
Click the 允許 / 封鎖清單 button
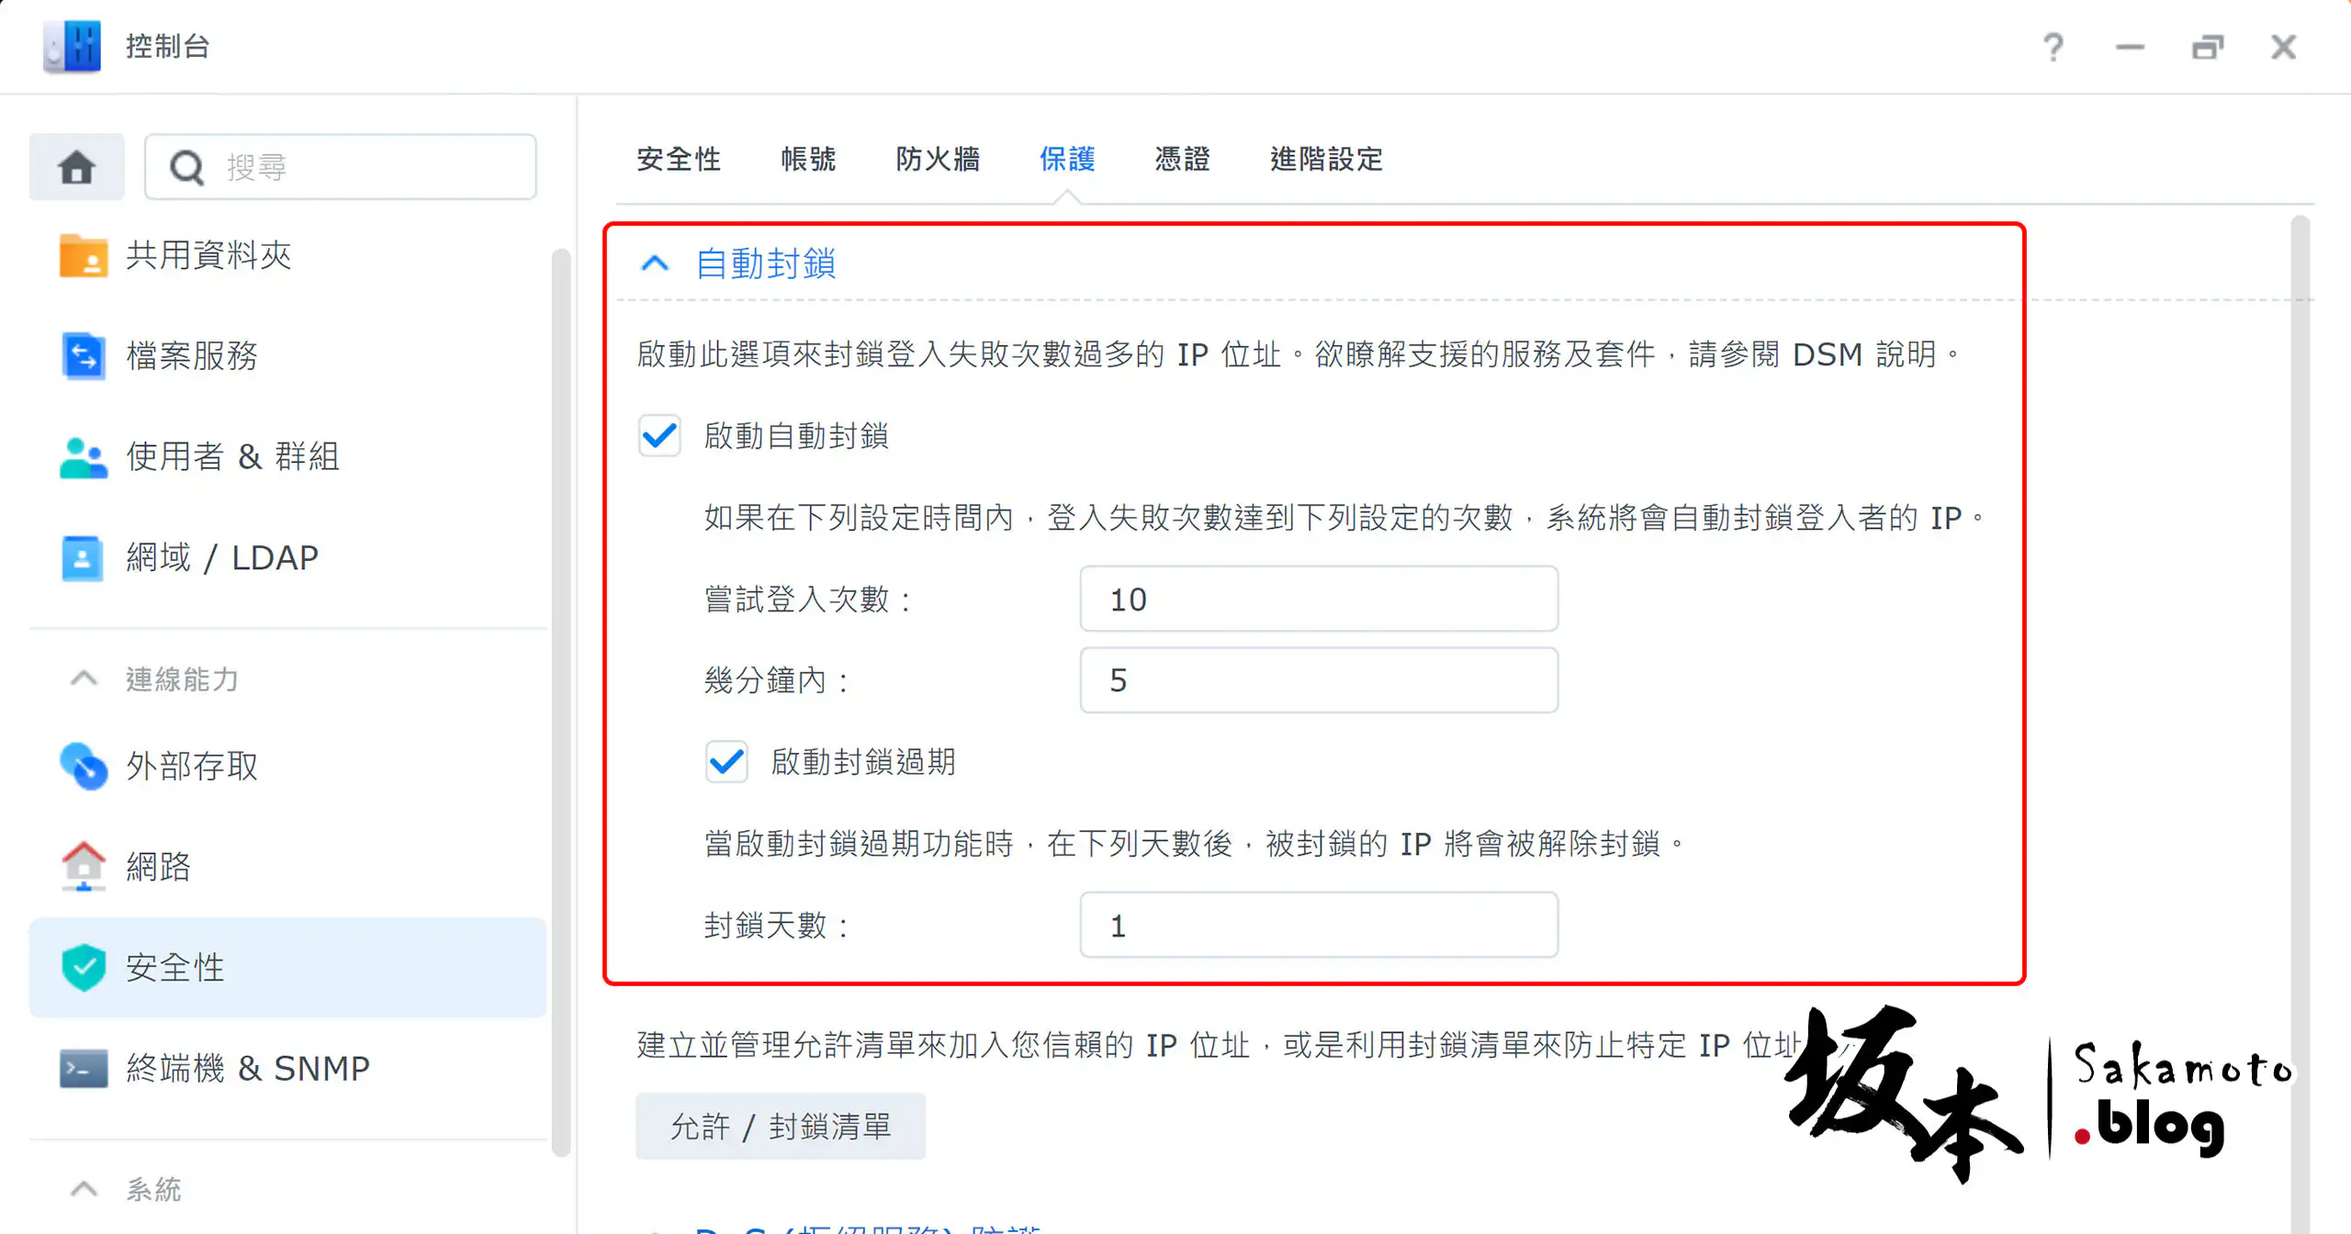(x=780, y=1126)
